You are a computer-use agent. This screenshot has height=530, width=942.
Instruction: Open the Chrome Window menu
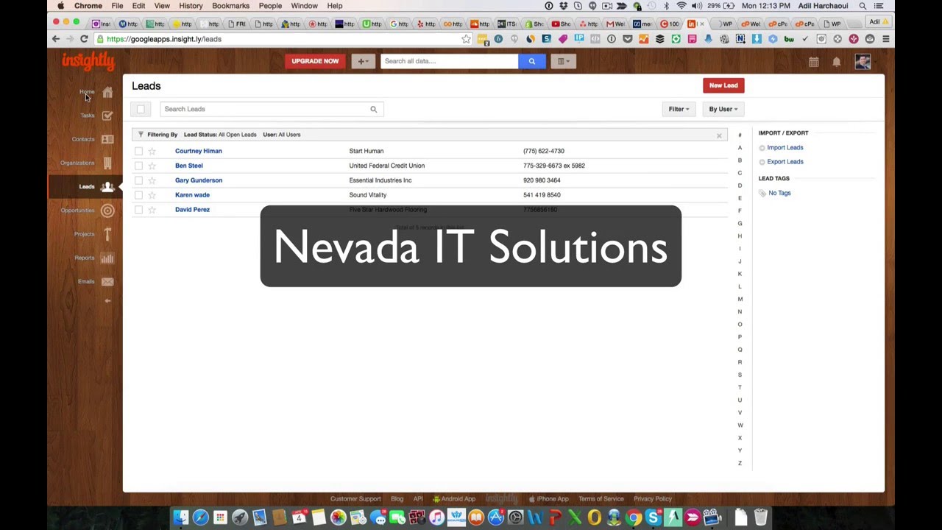304,6
